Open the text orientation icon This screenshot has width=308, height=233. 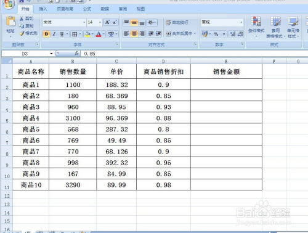pyautogui.click(x=152, y=22)
